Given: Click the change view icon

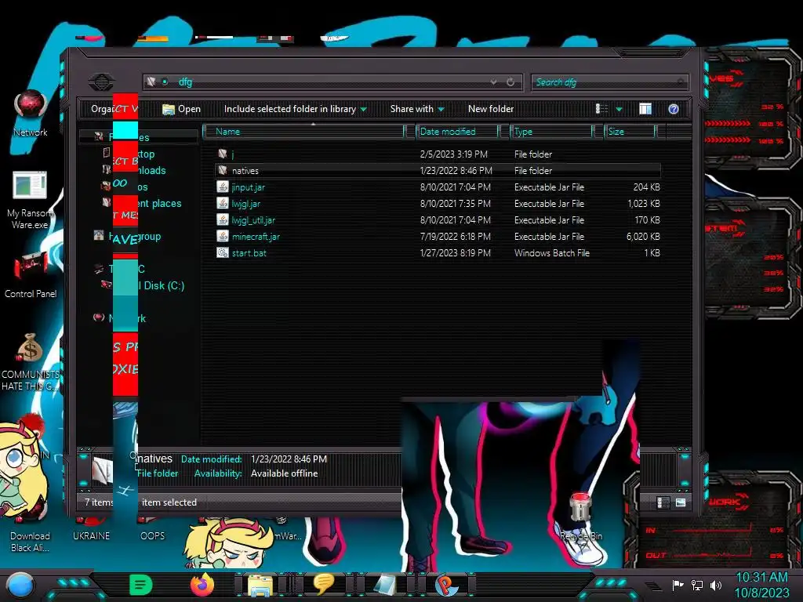Looking at the screenshot, I should click(602, 109).
